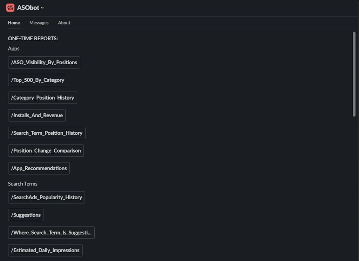Run the /ASO_Visibility_By_Positions report
Screen dimensions: 359x261
[44, 62]
